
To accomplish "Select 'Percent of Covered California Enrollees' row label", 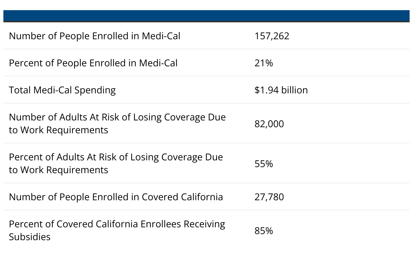I will (x=117, y=230).
